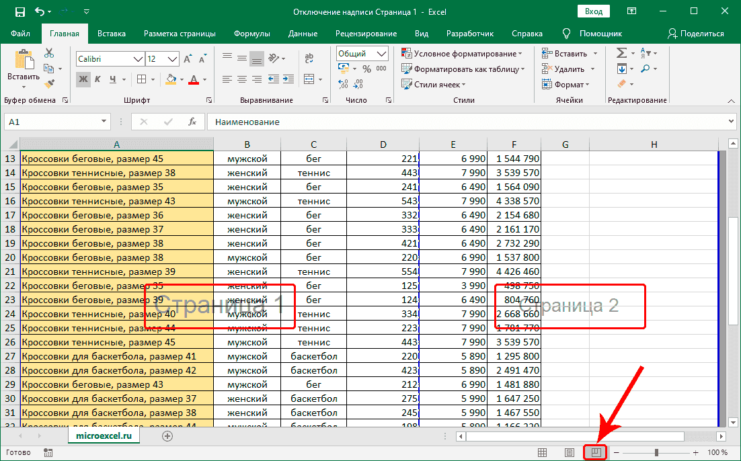Click the AutoSum icon in Редактирование
The height and width of the screenshot is (461, 741).
click(623, 52)
